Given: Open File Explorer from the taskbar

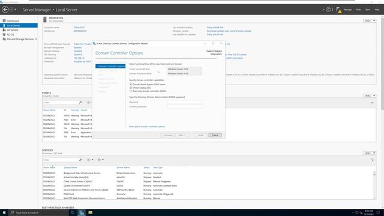Looking at the screenshot, I should (91, 212).
